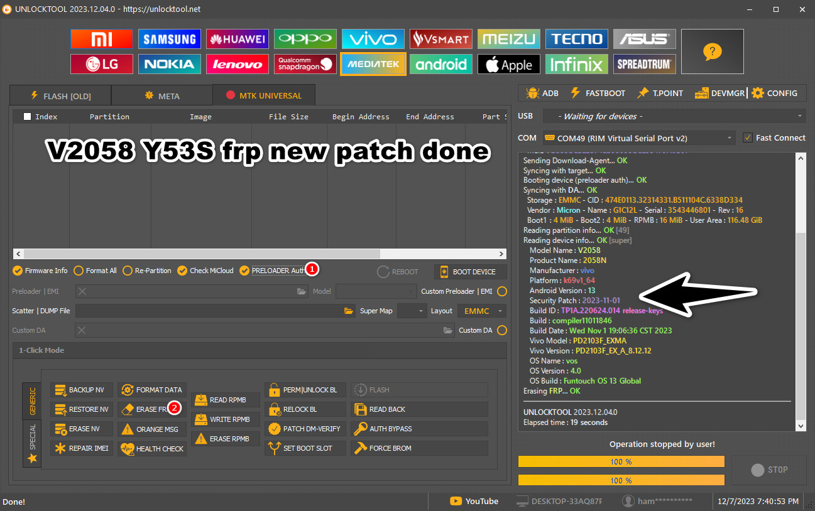Select the LG brand icon
This screenshot has height=511, width=815.
click(x=102, y=64)
